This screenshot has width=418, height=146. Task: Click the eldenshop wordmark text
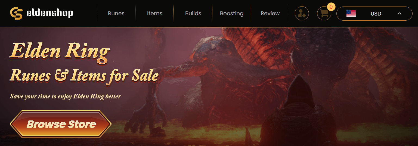(50, 13)
